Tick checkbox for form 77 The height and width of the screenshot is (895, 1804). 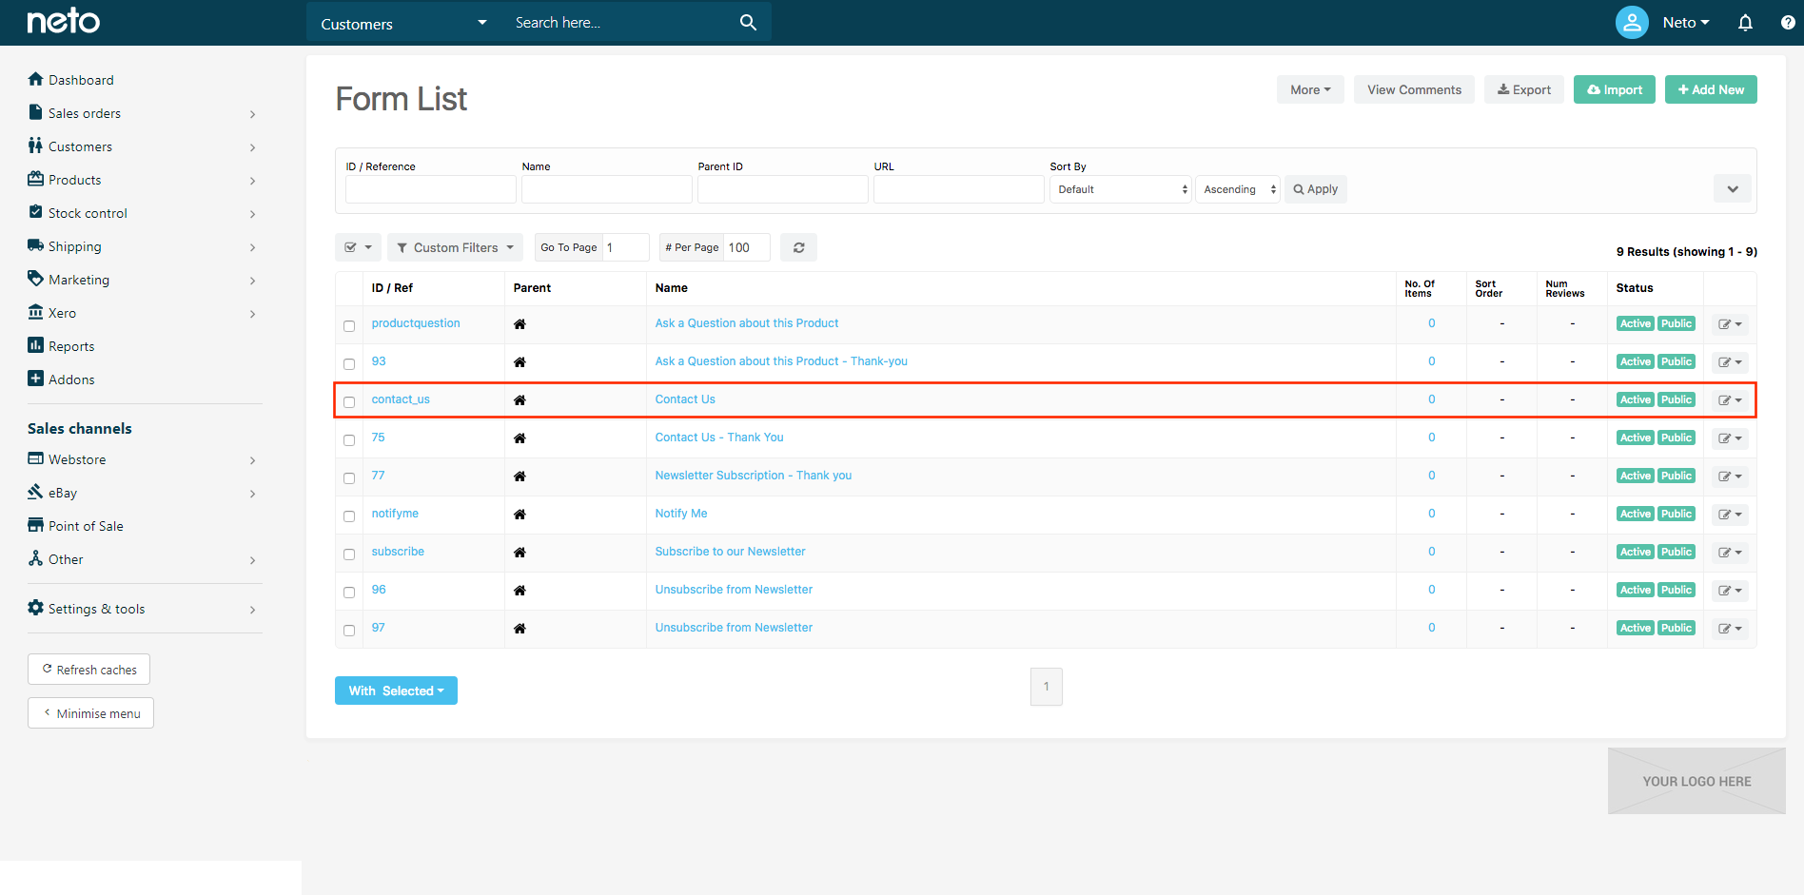[x=349, y=478]
